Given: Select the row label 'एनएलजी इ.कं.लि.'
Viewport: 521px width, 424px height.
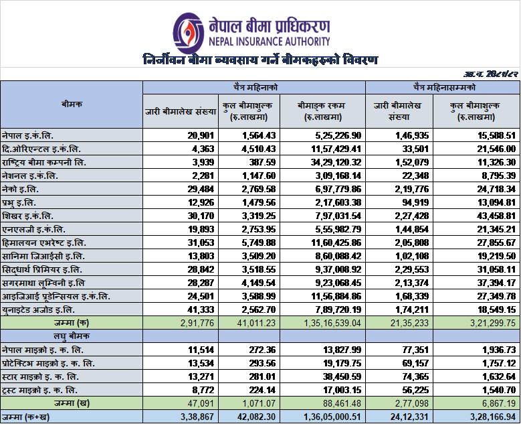Looking at the screenshot, I should (33, 229).
